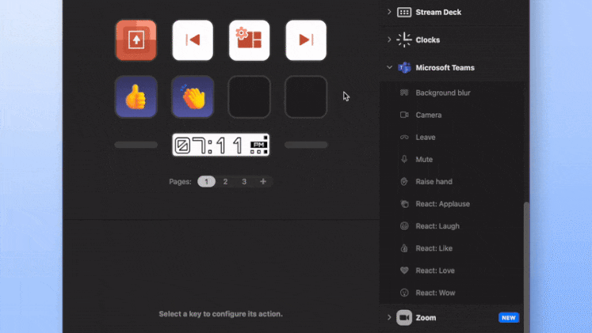Click the Camera action icon
The image size is (592, 333).
coord(404,115)
